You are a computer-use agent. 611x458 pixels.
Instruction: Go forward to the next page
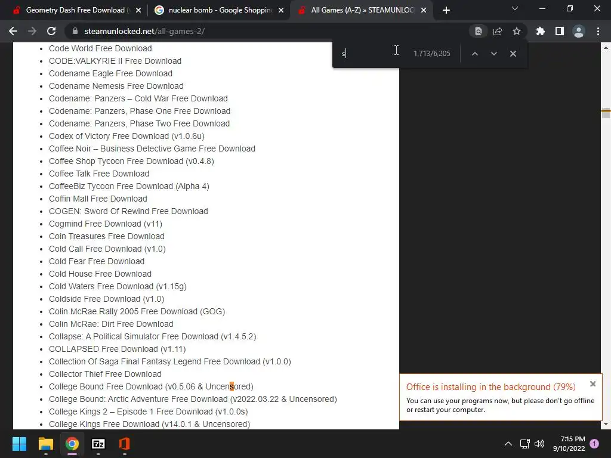pos(32,31)
